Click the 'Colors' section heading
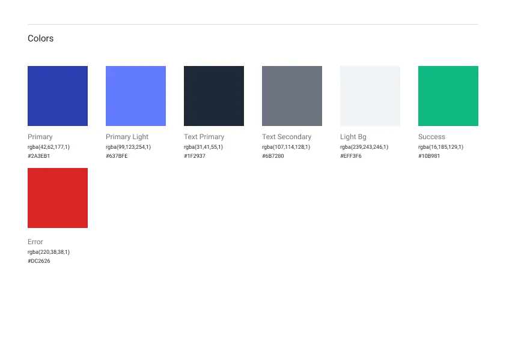 [x=41, y=38]
